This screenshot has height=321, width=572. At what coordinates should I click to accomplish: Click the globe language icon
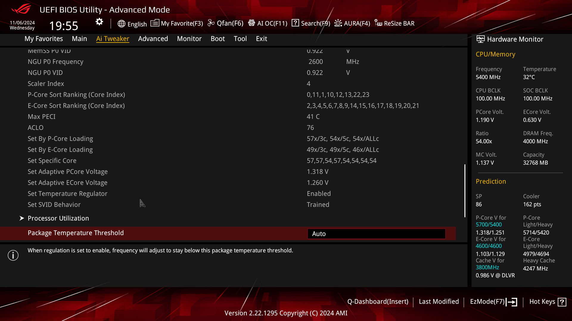pyautogui.click(x=121, y=24)
